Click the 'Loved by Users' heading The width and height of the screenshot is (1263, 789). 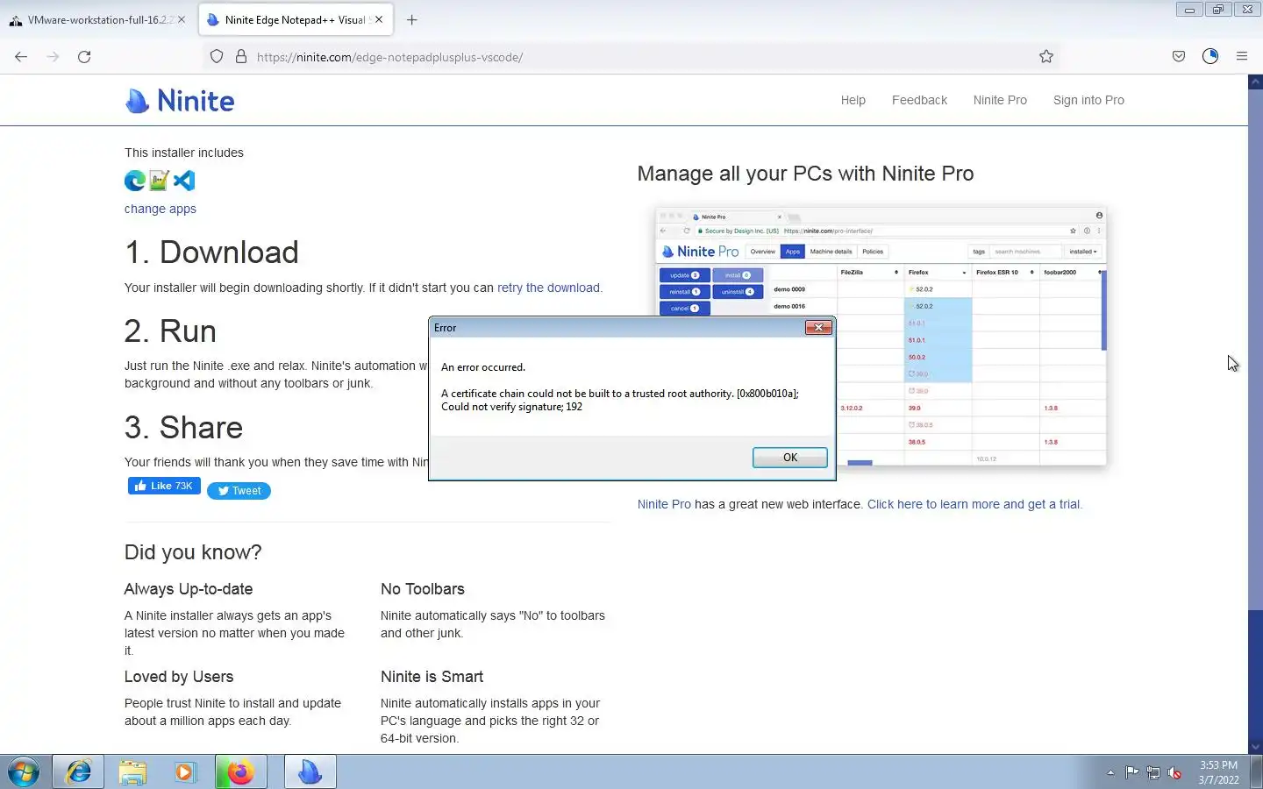pyautogui.click(x=179, y=677)
